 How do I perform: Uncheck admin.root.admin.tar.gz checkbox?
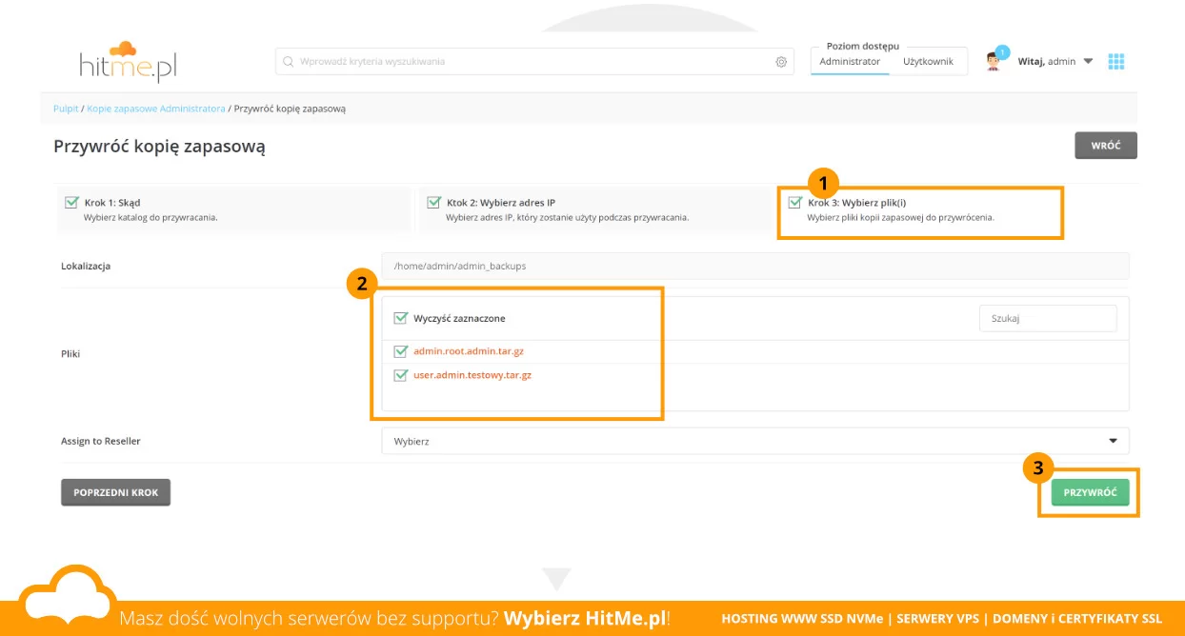[400, 351]
